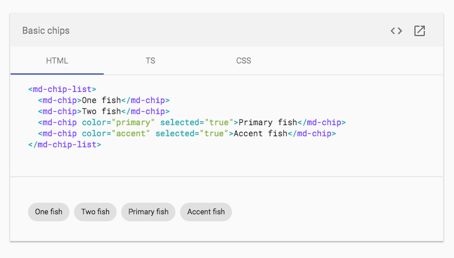Switch to the HTML tab
The image size is (454, 258).
coord(57,61)
